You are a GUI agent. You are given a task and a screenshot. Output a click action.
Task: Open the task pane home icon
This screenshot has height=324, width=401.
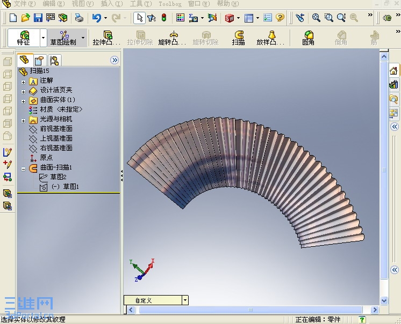393,71
